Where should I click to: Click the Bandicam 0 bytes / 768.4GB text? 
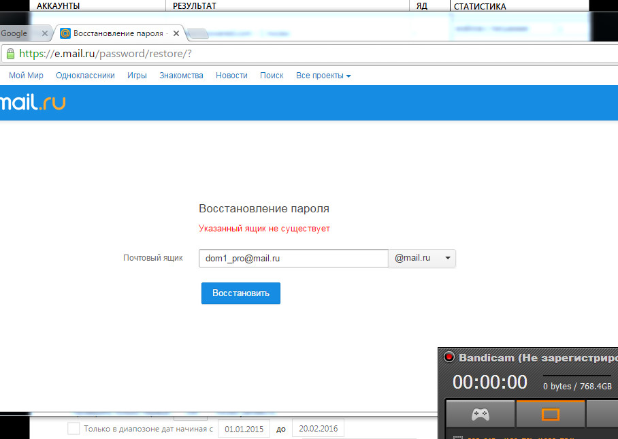tap(577, 387)
